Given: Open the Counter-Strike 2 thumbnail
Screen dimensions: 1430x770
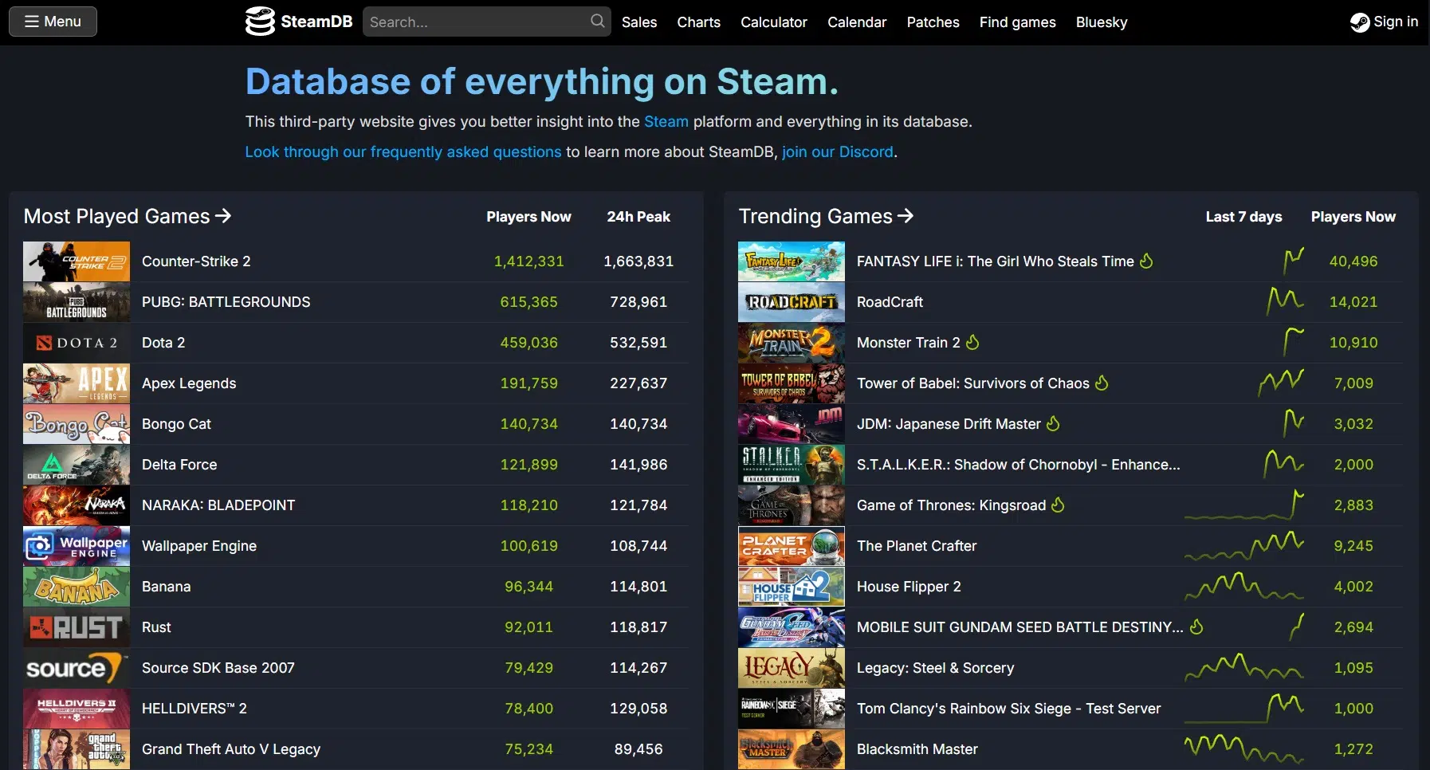Looking at the screenshot, I should point(77,261).
